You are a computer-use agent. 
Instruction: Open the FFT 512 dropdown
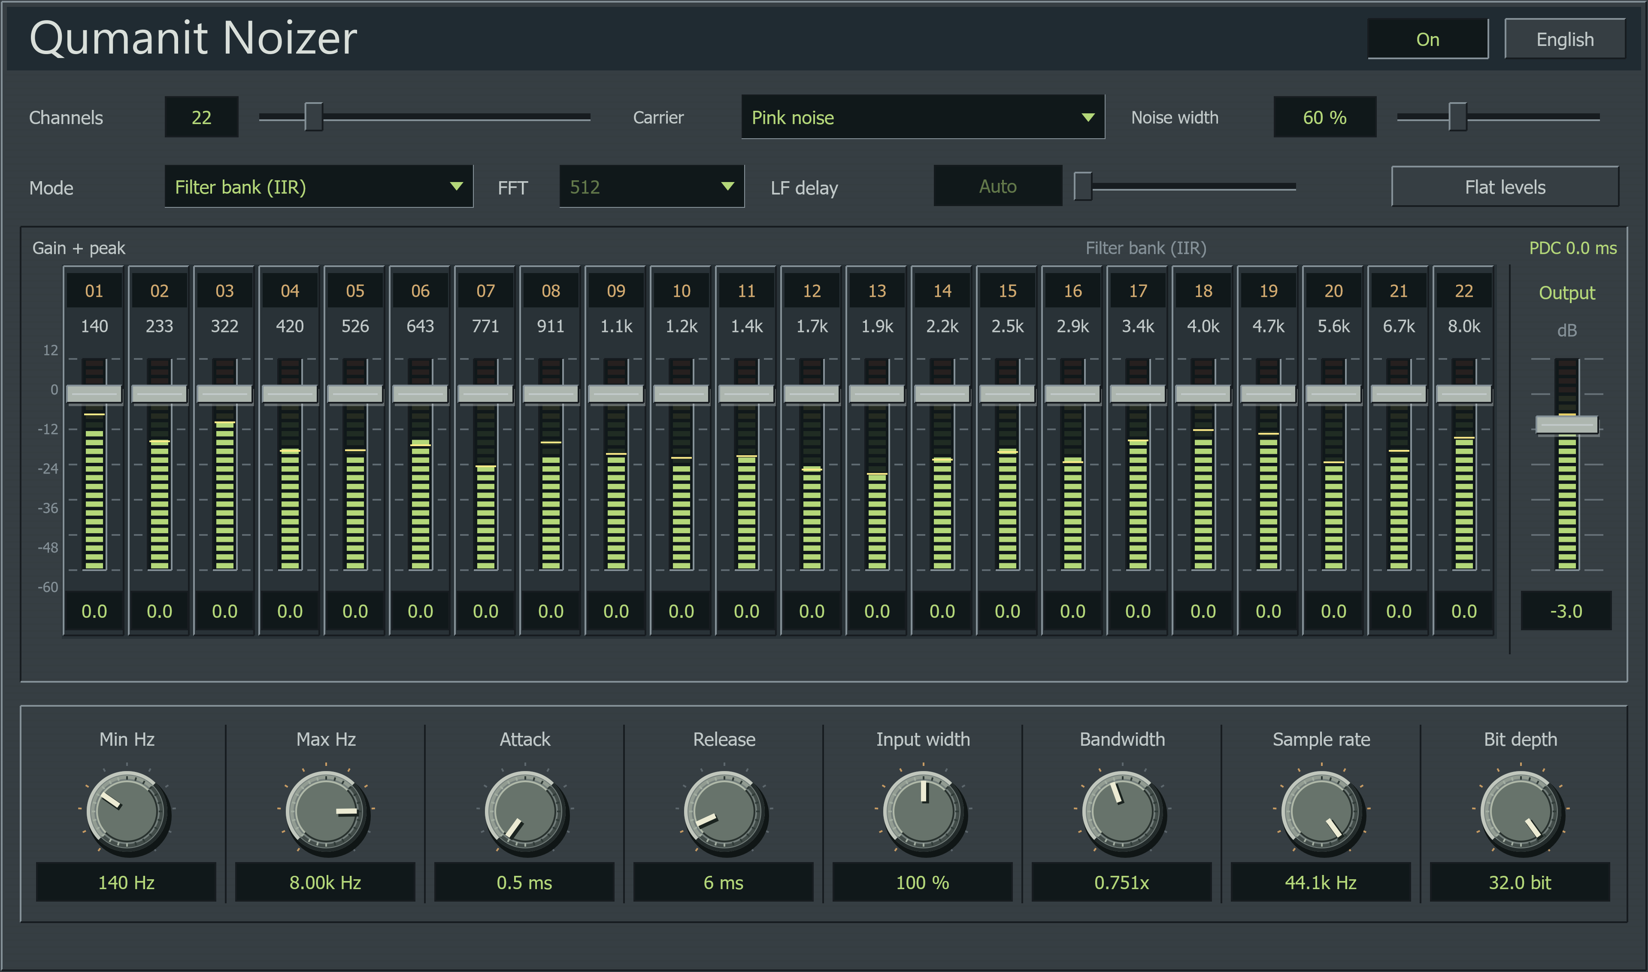click(651, 187)
